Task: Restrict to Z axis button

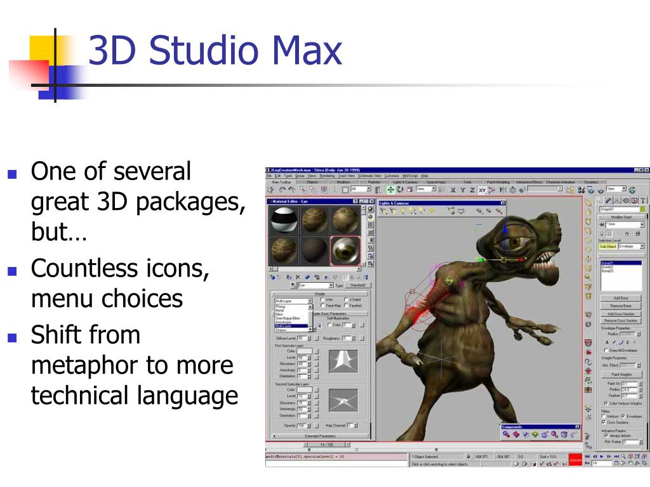Action: [472, 190]
